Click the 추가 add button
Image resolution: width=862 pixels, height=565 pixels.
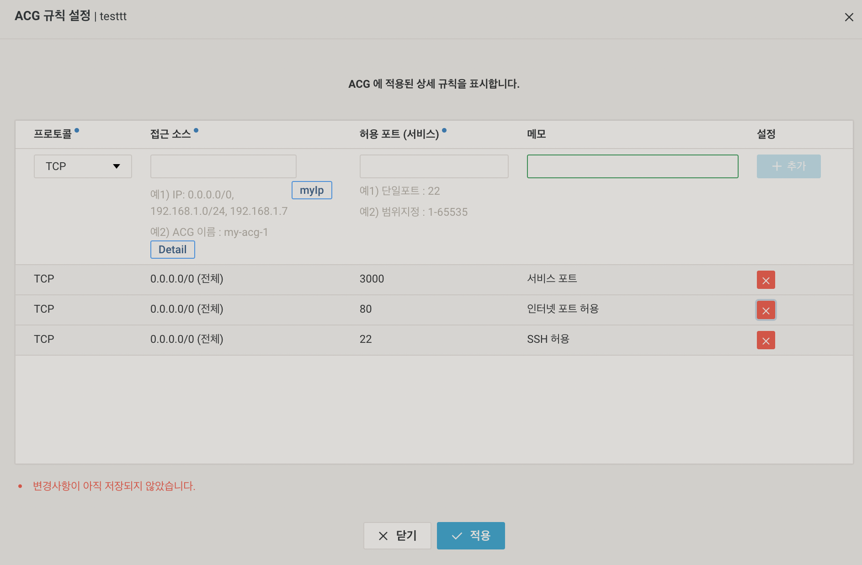coord(788,166)
